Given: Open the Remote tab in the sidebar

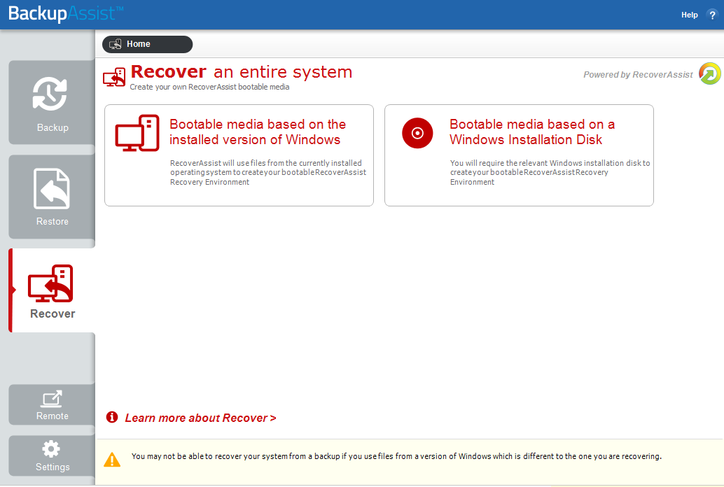Looking at the screenshot, I should pos(52,404).
